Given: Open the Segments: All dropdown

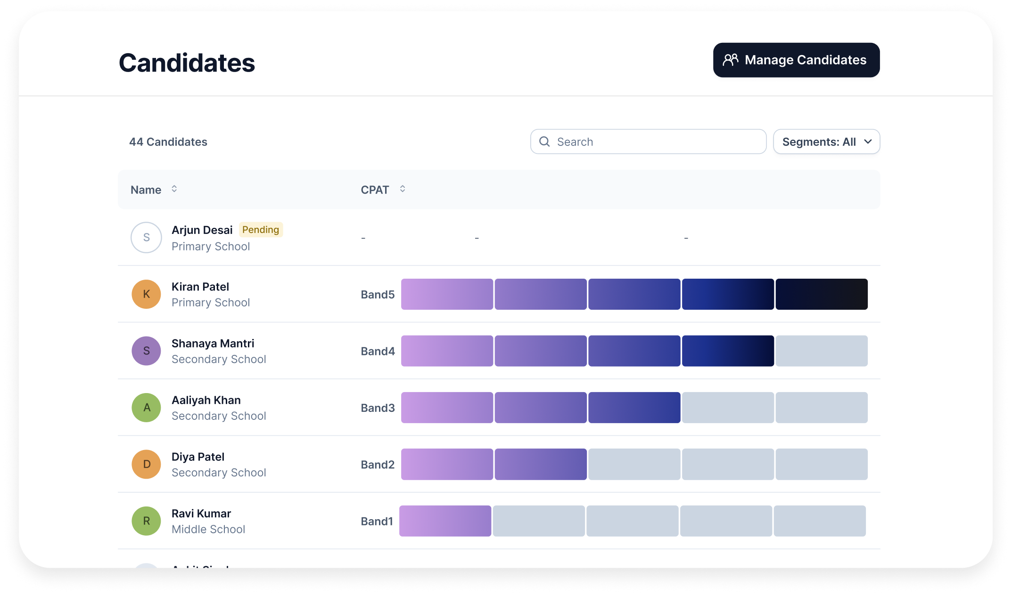Looking at the screenshot, I should (x=826, y=141).
